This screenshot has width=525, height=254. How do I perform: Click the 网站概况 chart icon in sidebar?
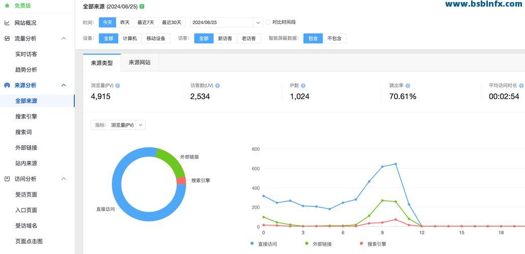pos(7,23)
